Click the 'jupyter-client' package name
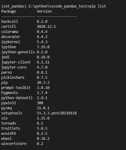Image resolution: width=126 pixels, height=150 pixels. (16, 62)
